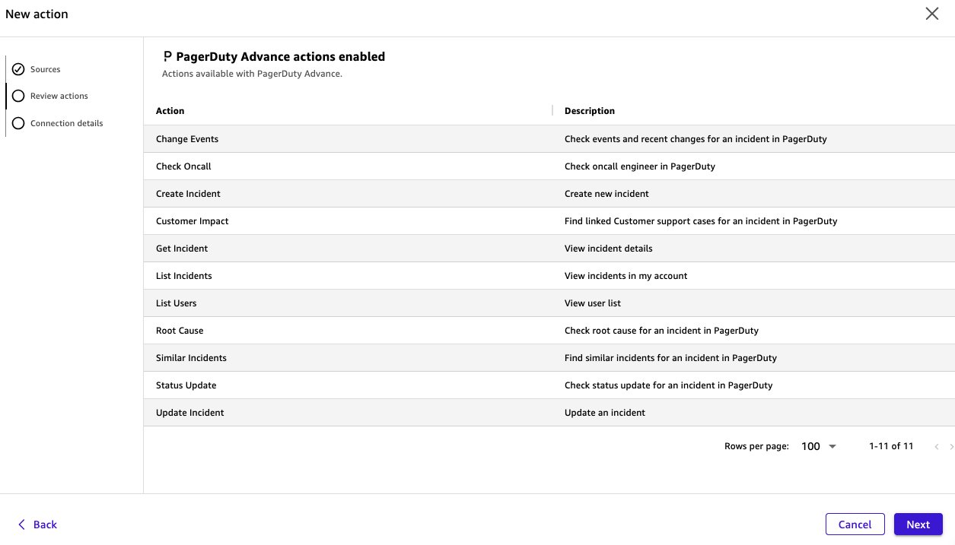Click the Cancel button
This screenshot has width=955, height=545.
pyautogui.click(x=855, y=524)
